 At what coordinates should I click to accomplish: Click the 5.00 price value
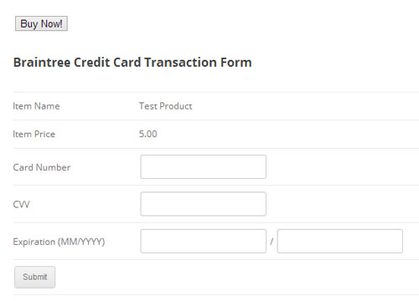[x=148, y=134]
